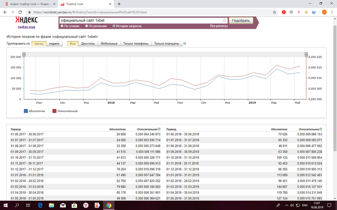The height and width of the screenshot is (210, 337).
Task: Click help icon next to left Относительное header
Action: [x=159, y=129]
